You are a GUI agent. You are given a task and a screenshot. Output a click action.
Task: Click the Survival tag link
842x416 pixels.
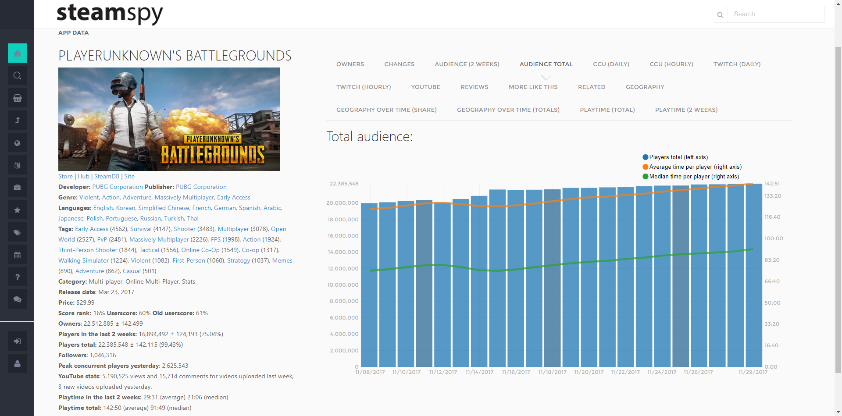point(141,229)
